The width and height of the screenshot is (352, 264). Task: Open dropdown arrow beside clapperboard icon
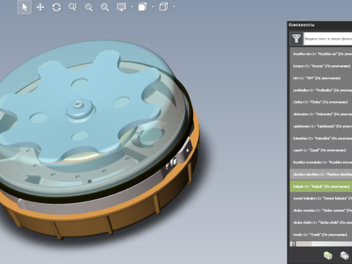(153, 7)
